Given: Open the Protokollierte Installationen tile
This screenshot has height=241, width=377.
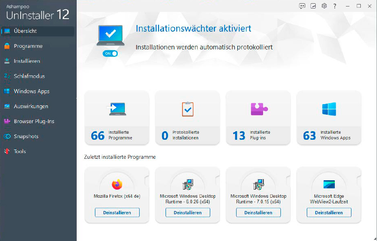Looking at the screenshot, I should [x=187, y=117].
